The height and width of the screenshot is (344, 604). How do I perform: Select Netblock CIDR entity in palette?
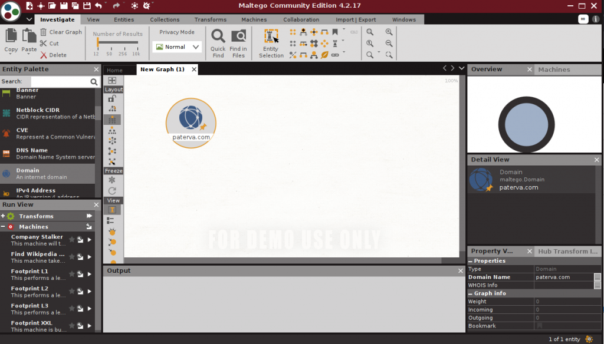click(x=48, y=113)
